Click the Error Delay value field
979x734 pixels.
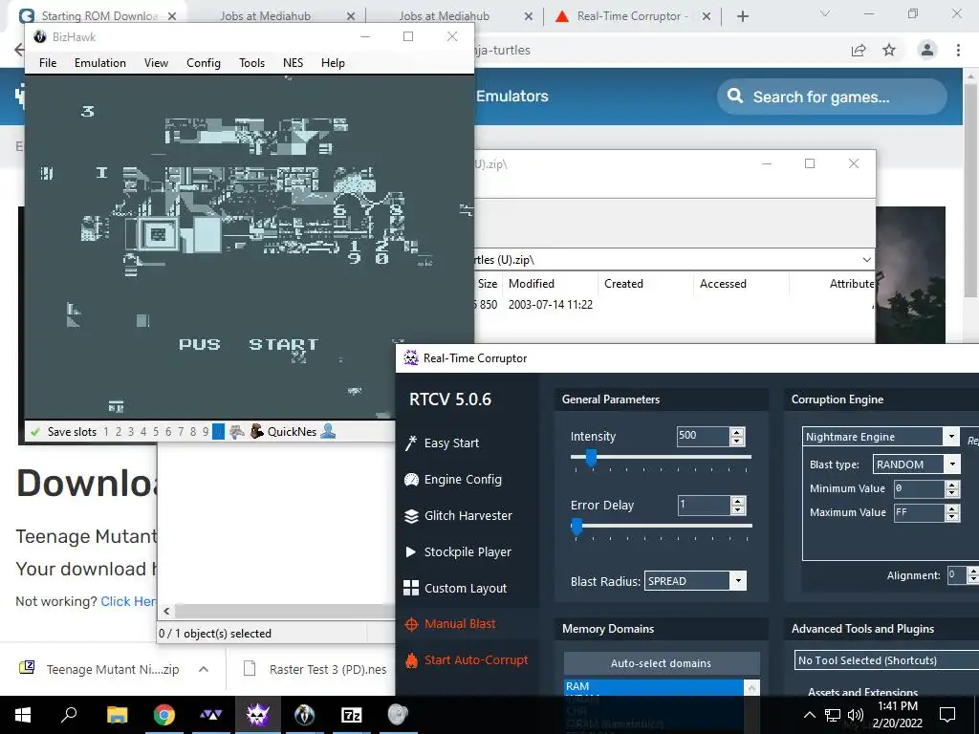tap(704, 505)
